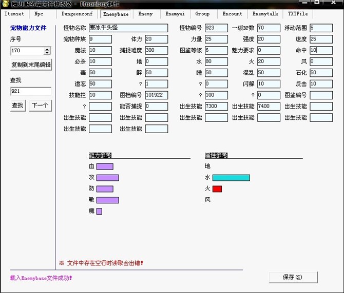Click the cyan 水 attribute bar

coord(231,178)
